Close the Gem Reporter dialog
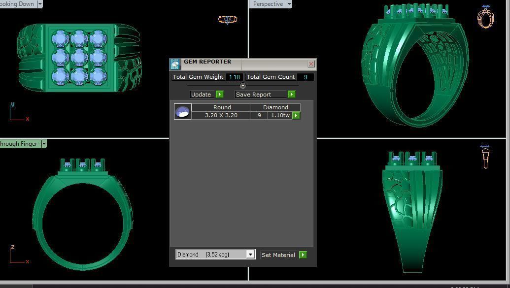This screenshot has width=510, height=288. 311,64
